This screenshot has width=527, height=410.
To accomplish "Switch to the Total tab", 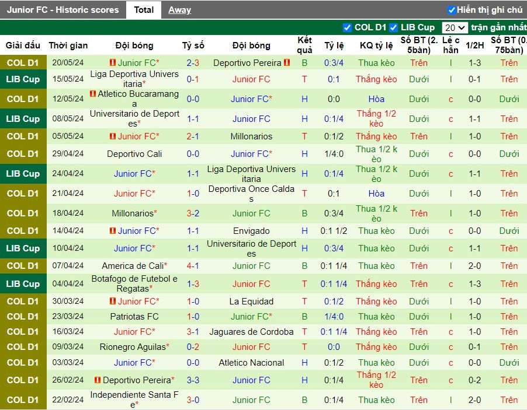I will (x=144, y=10).
